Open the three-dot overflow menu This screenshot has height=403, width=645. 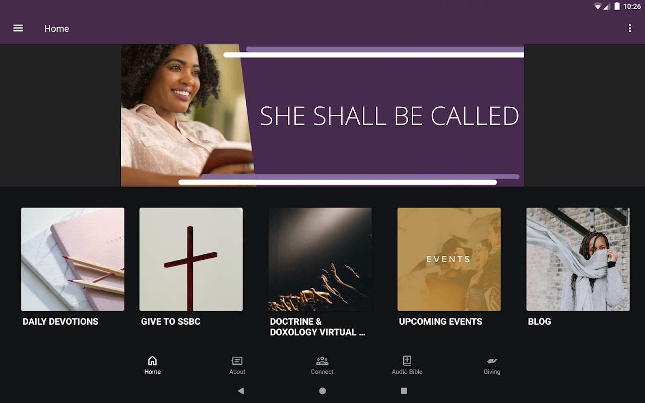pos(629,28)
